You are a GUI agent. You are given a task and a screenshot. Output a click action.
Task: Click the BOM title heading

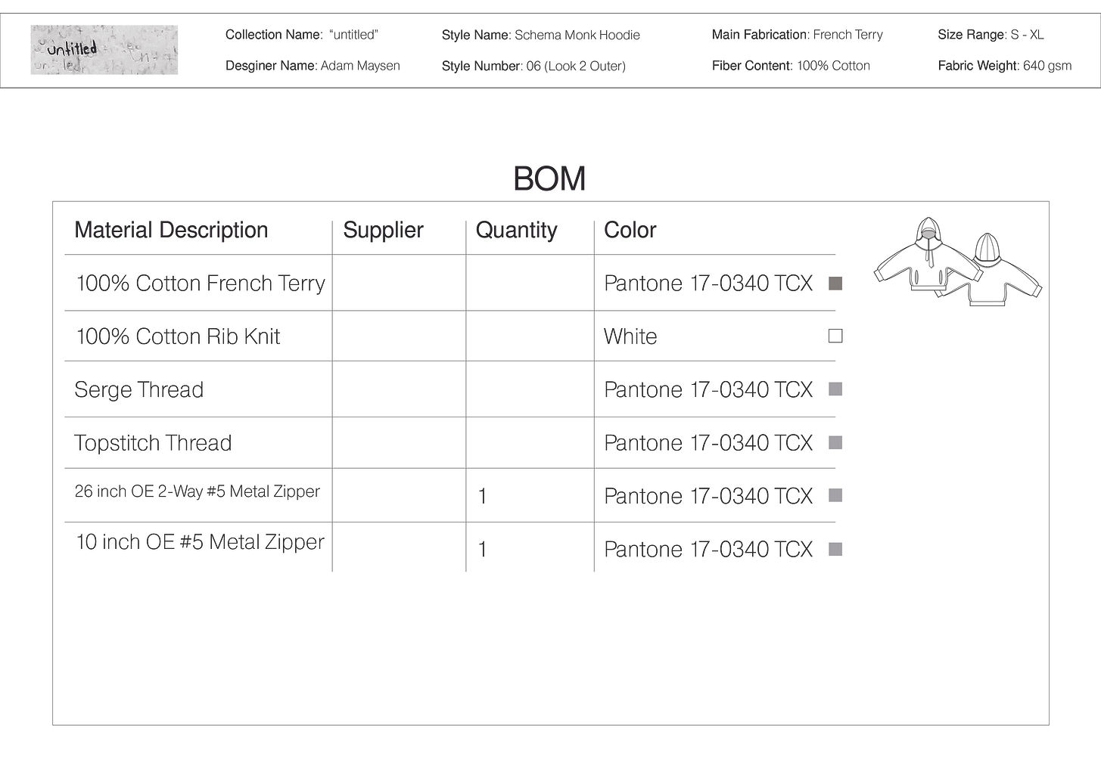[x=549, y=179]
